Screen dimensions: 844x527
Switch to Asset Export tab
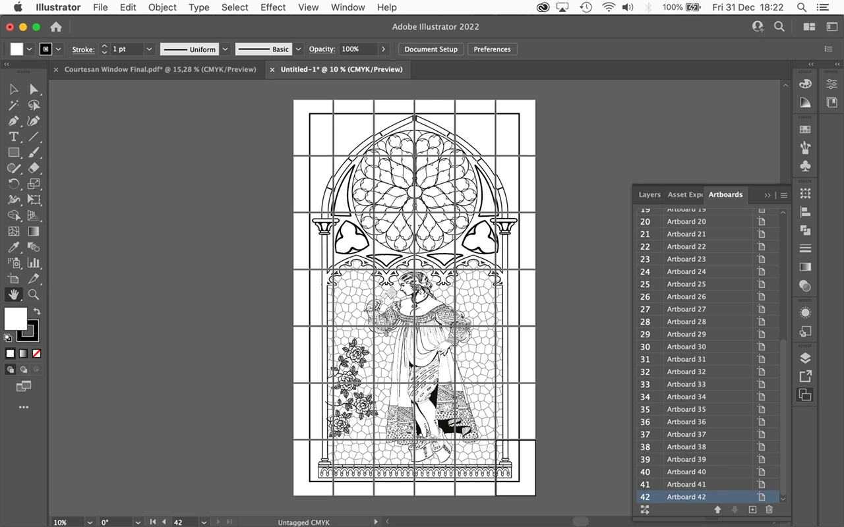click(686, 194)
